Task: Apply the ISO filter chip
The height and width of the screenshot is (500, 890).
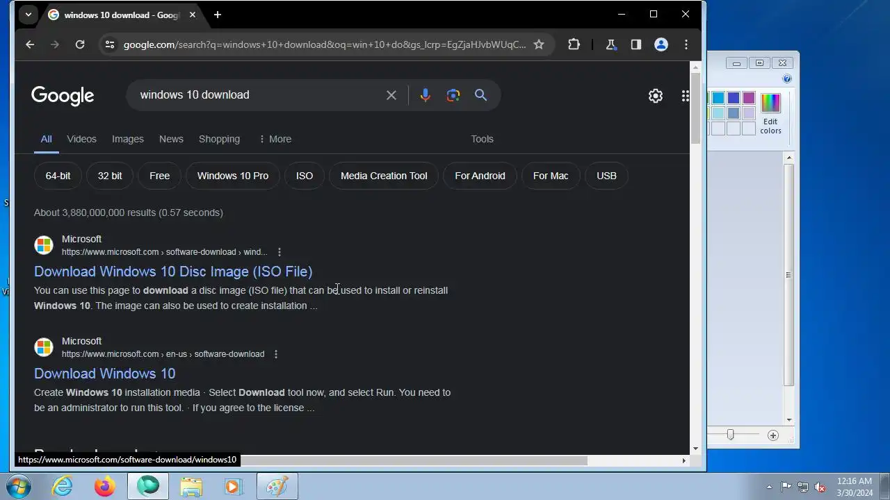Action: click(x=305, y=176)
